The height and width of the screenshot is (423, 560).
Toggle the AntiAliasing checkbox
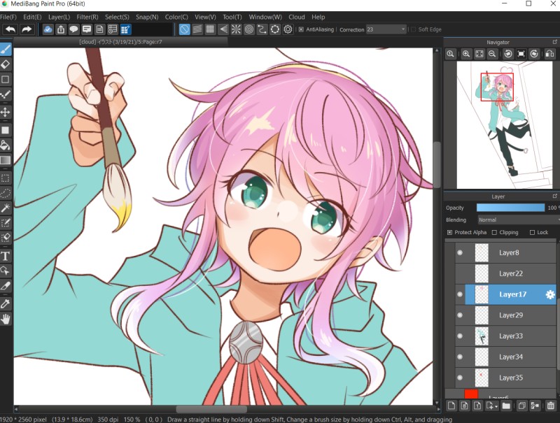pyautogui.click(x=301, y=29)
